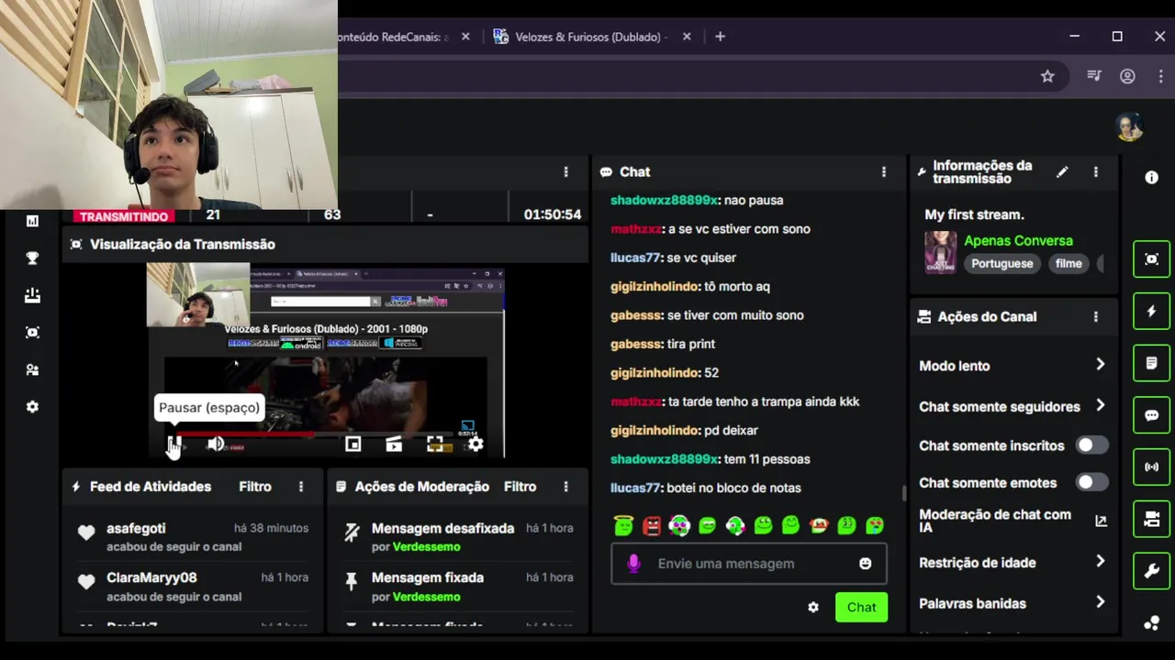Click the Apenas Conversa category thumbnail
This screenshot has width=1175, height=660.
(x=940, y=252)
